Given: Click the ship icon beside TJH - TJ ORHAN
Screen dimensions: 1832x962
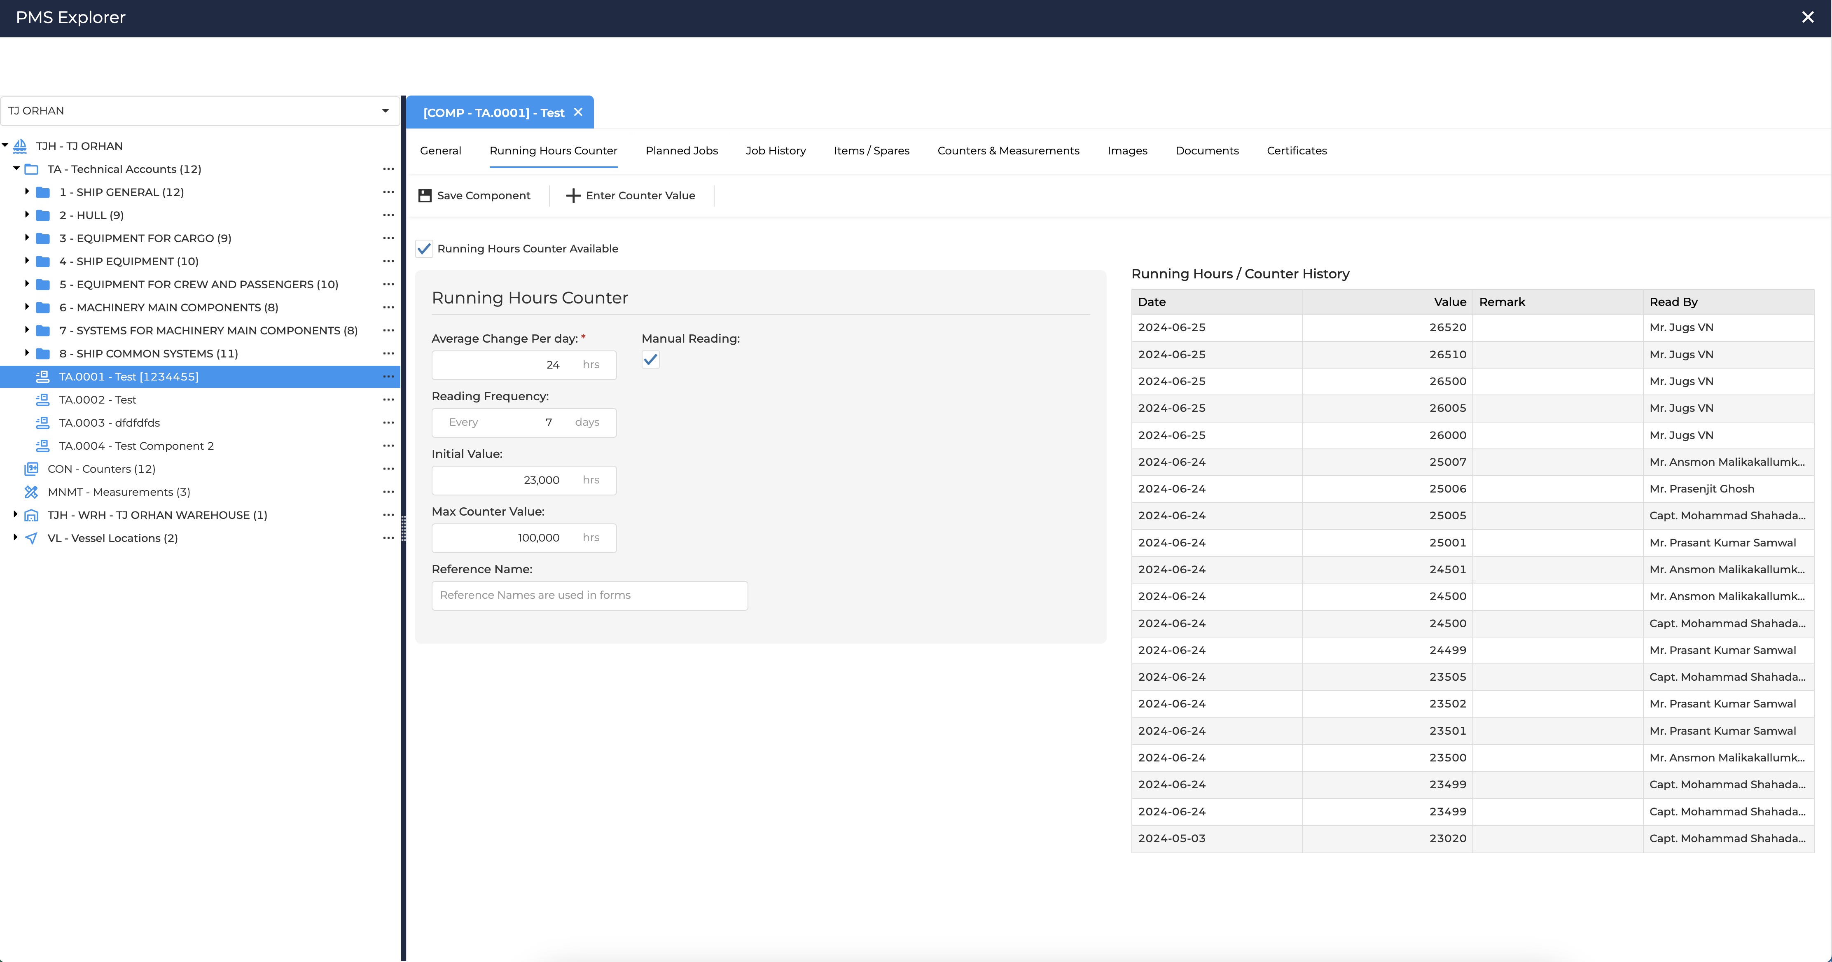Looking at the screenshot, I should 21,146.
